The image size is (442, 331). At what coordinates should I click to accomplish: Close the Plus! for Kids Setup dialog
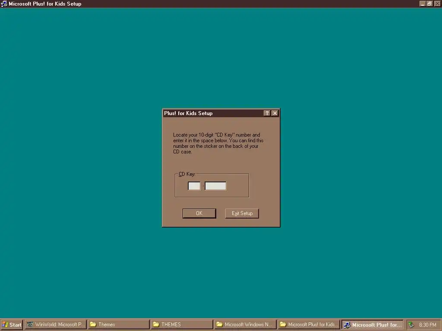275,113
